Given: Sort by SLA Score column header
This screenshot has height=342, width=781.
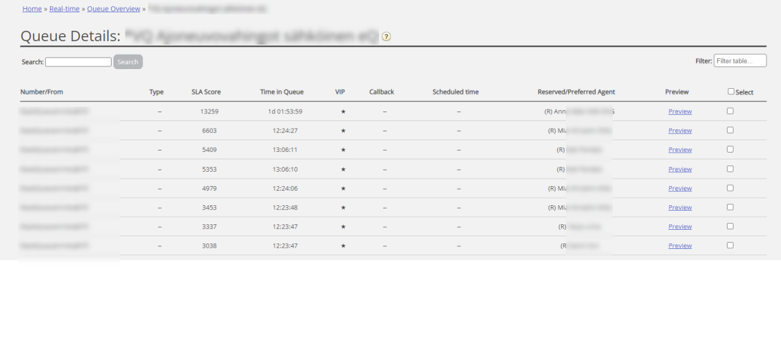Looking at the screenshot, I should click(x=206, y=92).
